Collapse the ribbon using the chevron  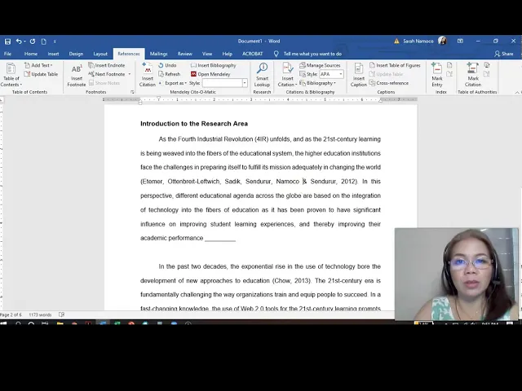click(x=517, y=92)
